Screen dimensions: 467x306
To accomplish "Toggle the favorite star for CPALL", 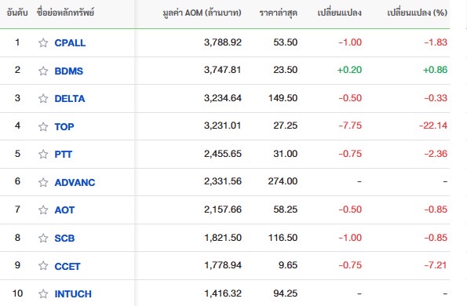I will click(43, 43).
